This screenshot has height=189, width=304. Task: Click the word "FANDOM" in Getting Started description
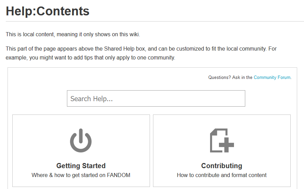point(118,175)
